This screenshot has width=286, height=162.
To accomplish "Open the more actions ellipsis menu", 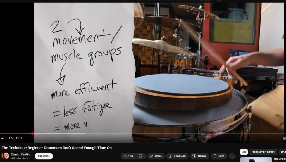I will (x=232, y=156).
